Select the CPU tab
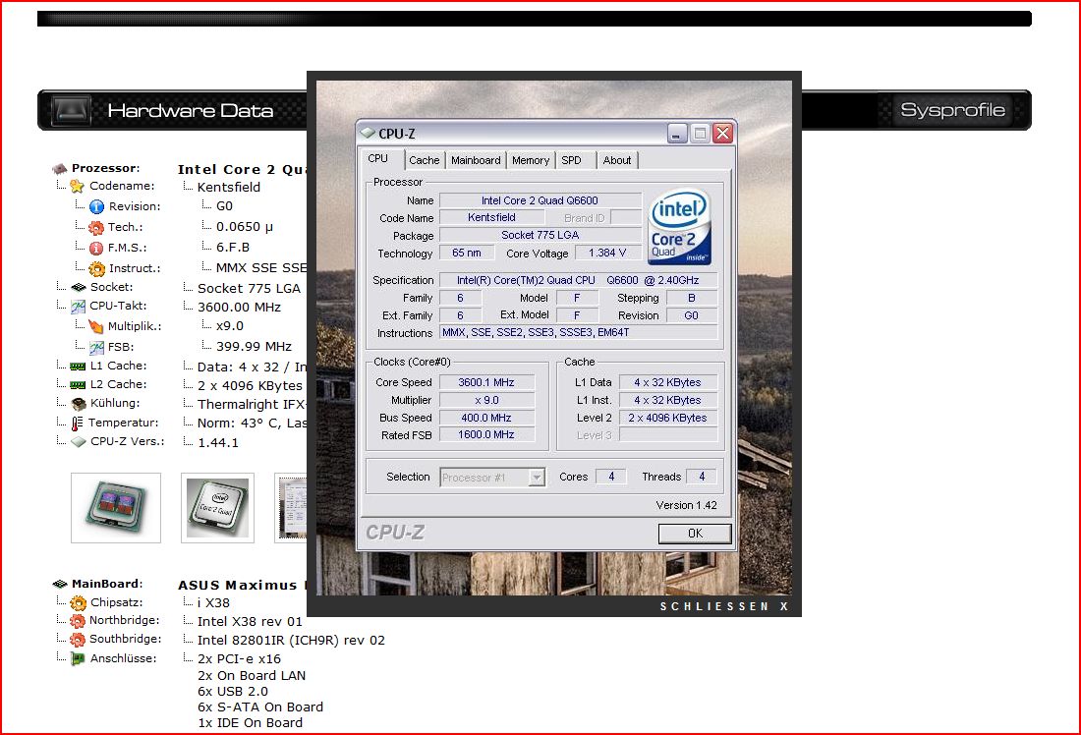The width and height of the screenshot is (1081, 735). [377, 158]
